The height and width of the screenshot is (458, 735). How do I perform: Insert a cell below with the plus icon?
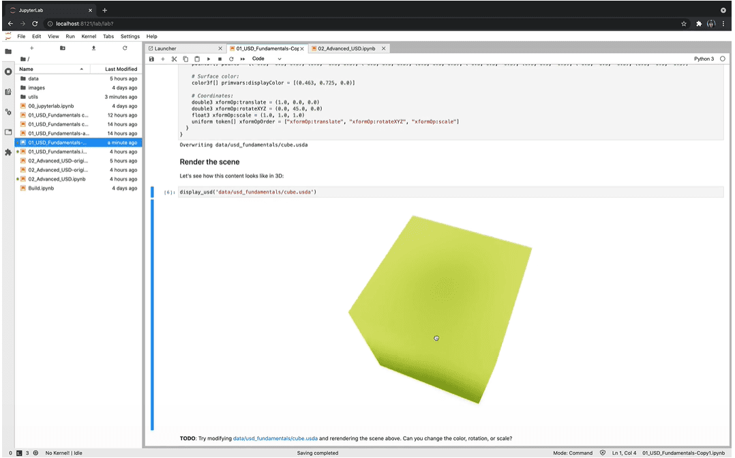click(163, 59)
